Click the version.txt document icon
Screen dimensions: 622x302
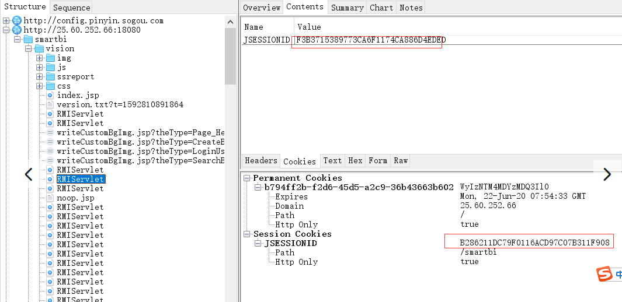point(50,104)
